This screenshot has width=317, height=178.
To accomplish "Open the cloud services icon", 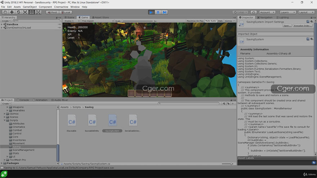I will [x=254, y=12].
